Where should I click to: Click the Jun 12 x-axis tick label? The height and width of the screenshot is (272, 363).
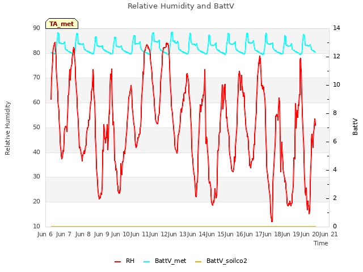pyautogui.click(x=159, y=234)
